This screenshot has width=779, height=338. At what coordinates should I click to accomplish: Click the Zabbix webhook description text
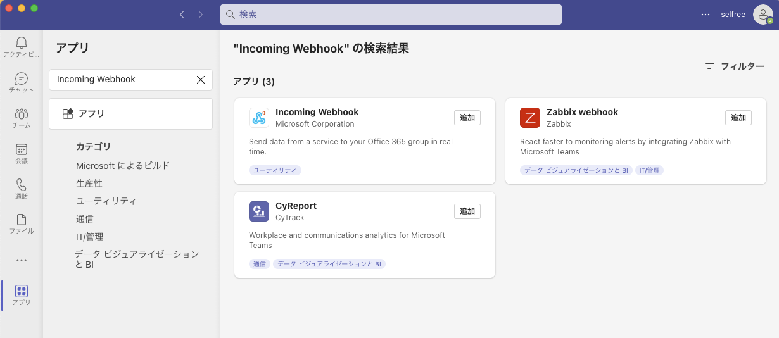(x=625, y=147)
